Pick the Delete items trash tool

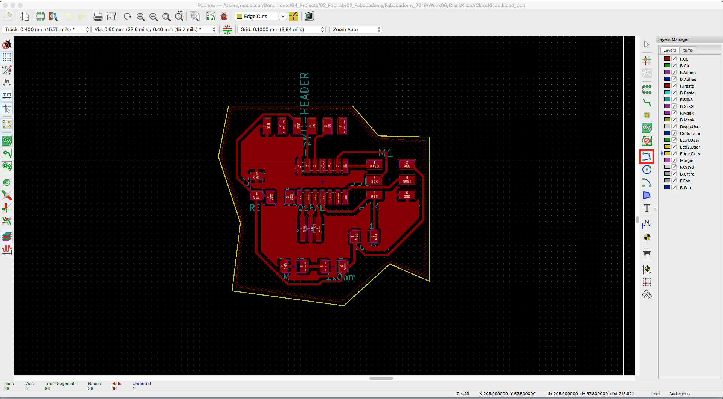647,253
